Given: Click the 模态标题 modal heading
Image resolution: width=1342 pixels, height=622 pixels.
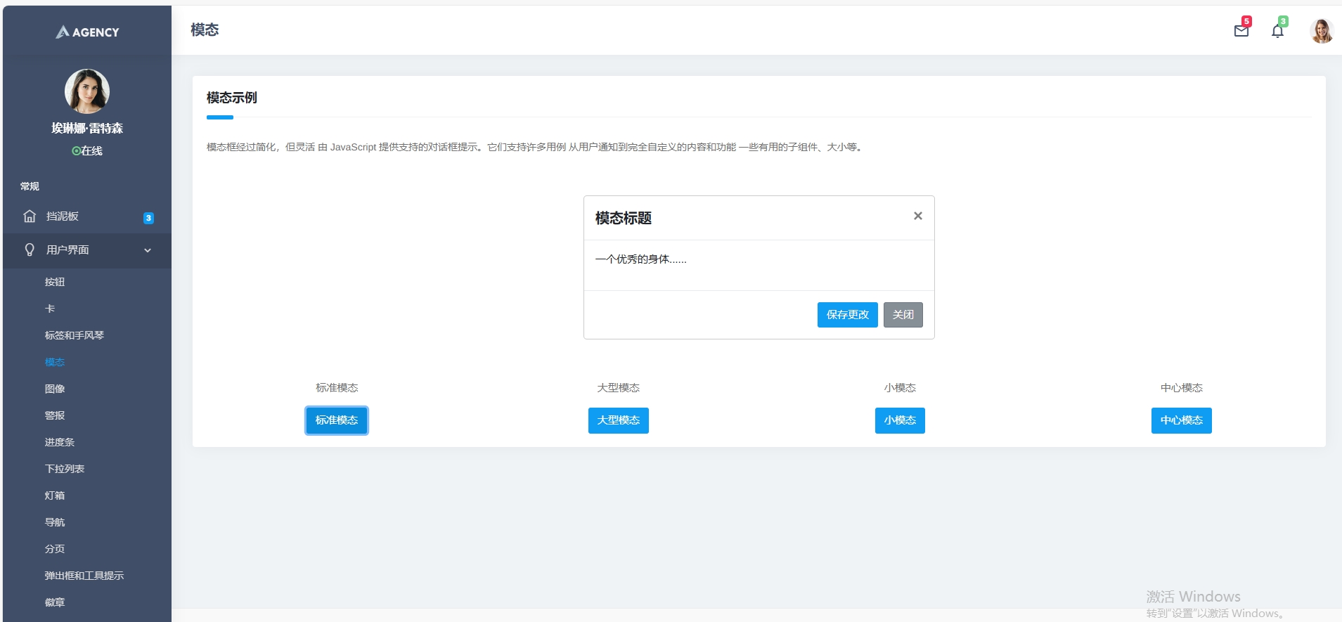Looking at the screenshot, I should (x=624, y=218).
